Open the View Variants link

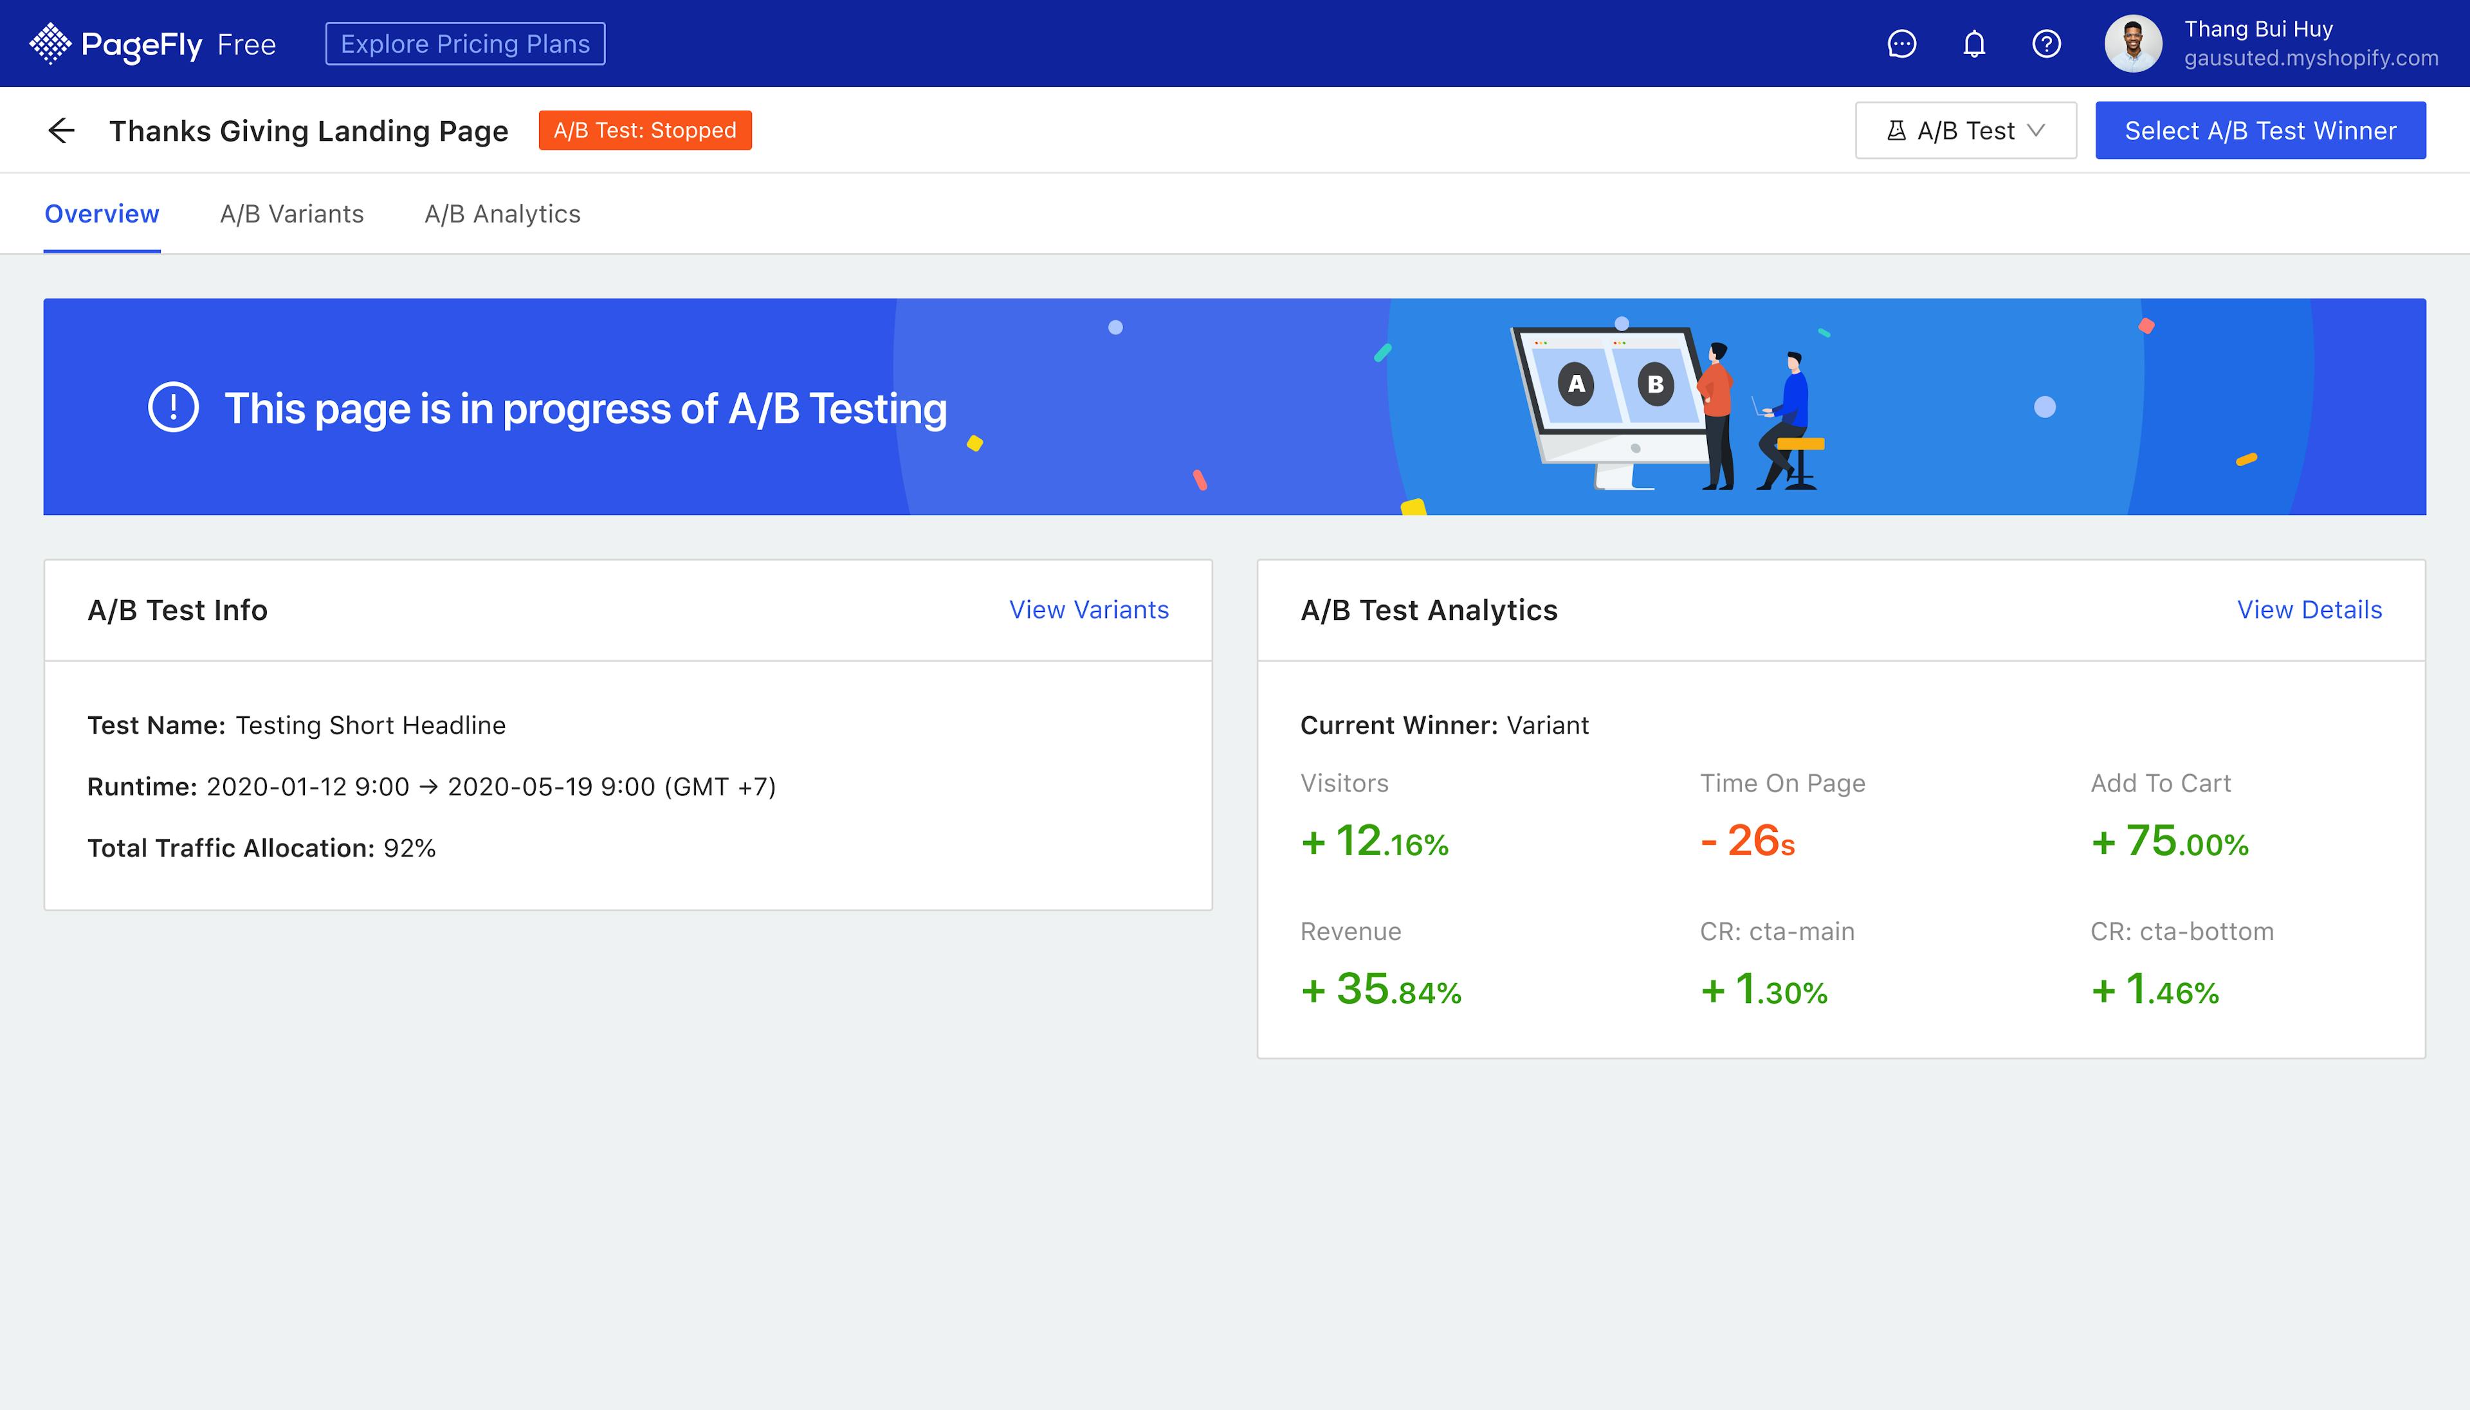(x=1089, y=610)
